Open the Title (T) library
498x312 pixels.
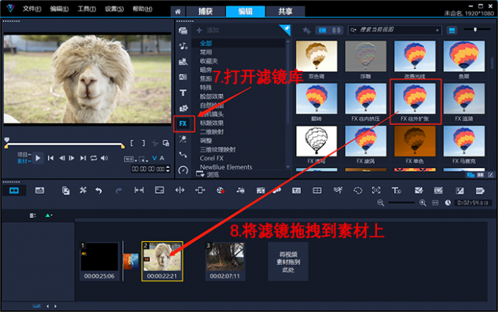183,93
